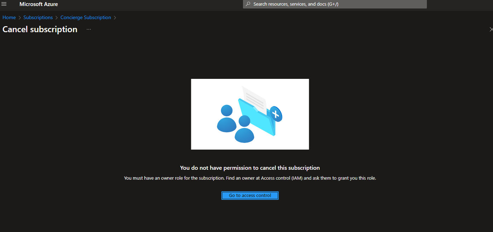Click the chevron after the Home breadcrumb
Viewport: 493px width, 232px height.
[19, 17]
